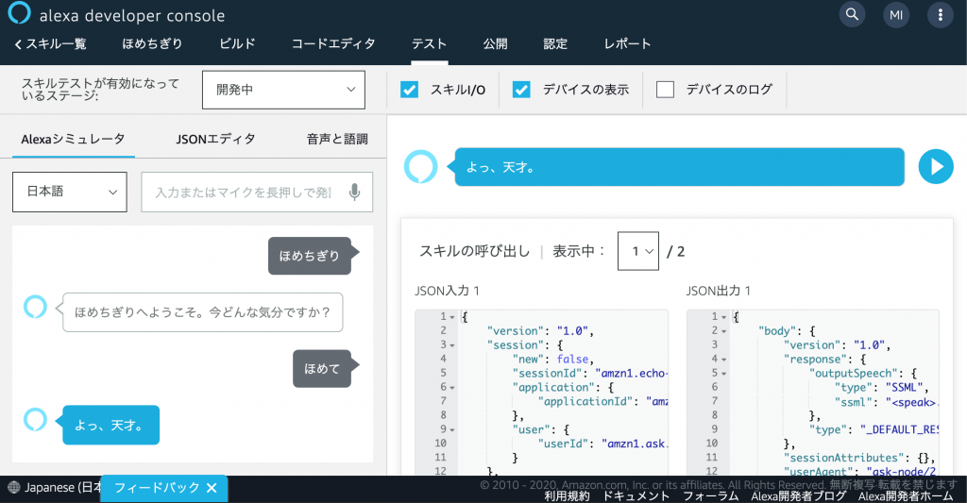Click Alexa avatar beside small よっ、天才。 reply
This screenshot has width=967, height=503.
pos(35,419)
